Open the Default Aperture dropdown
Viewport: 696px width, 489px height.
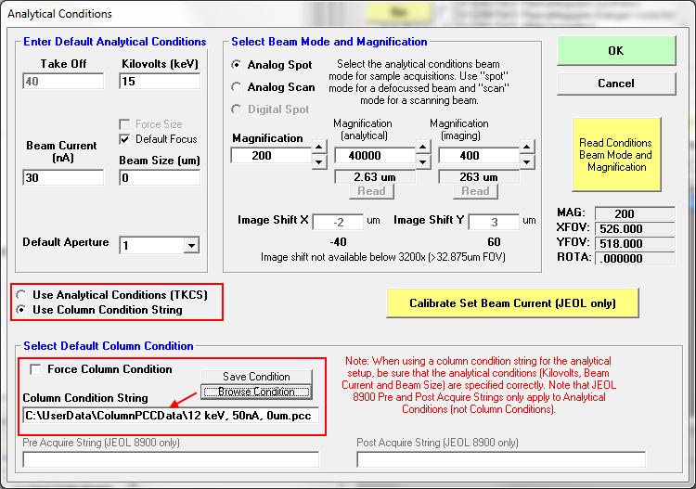click(191, 246)
